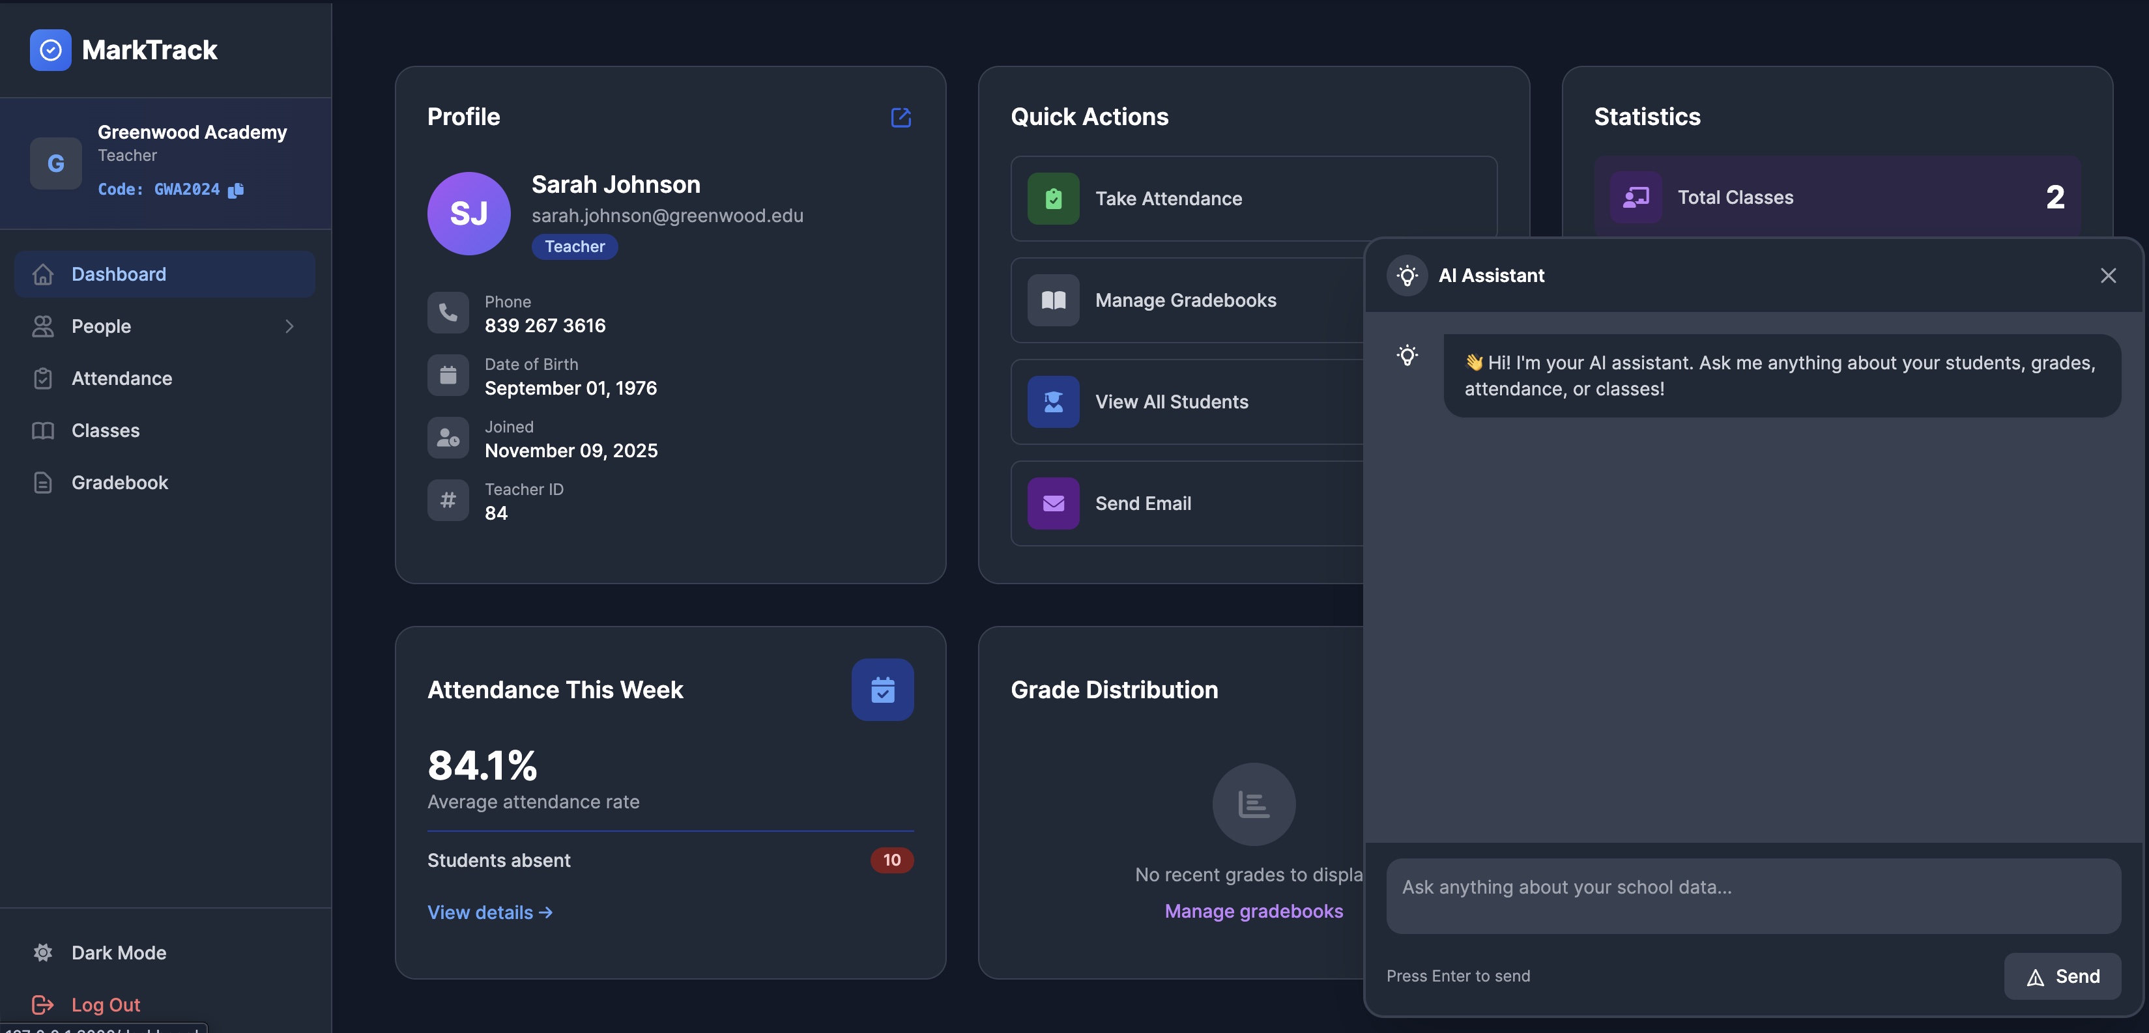The image size is (2149, 1033).
Task: Switch to Classes in the sidebar
Action: 104,431
